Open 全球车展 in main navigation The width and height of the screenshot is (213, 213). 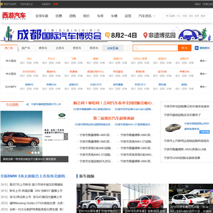(41, 16)
